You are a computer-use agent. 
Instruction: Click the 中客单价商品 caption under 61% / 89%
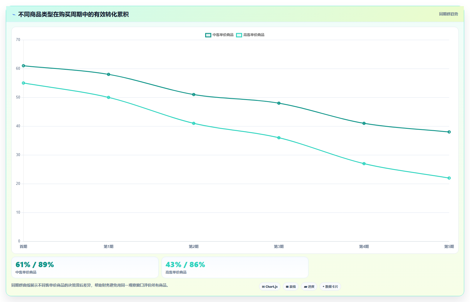tap(26, 272)
